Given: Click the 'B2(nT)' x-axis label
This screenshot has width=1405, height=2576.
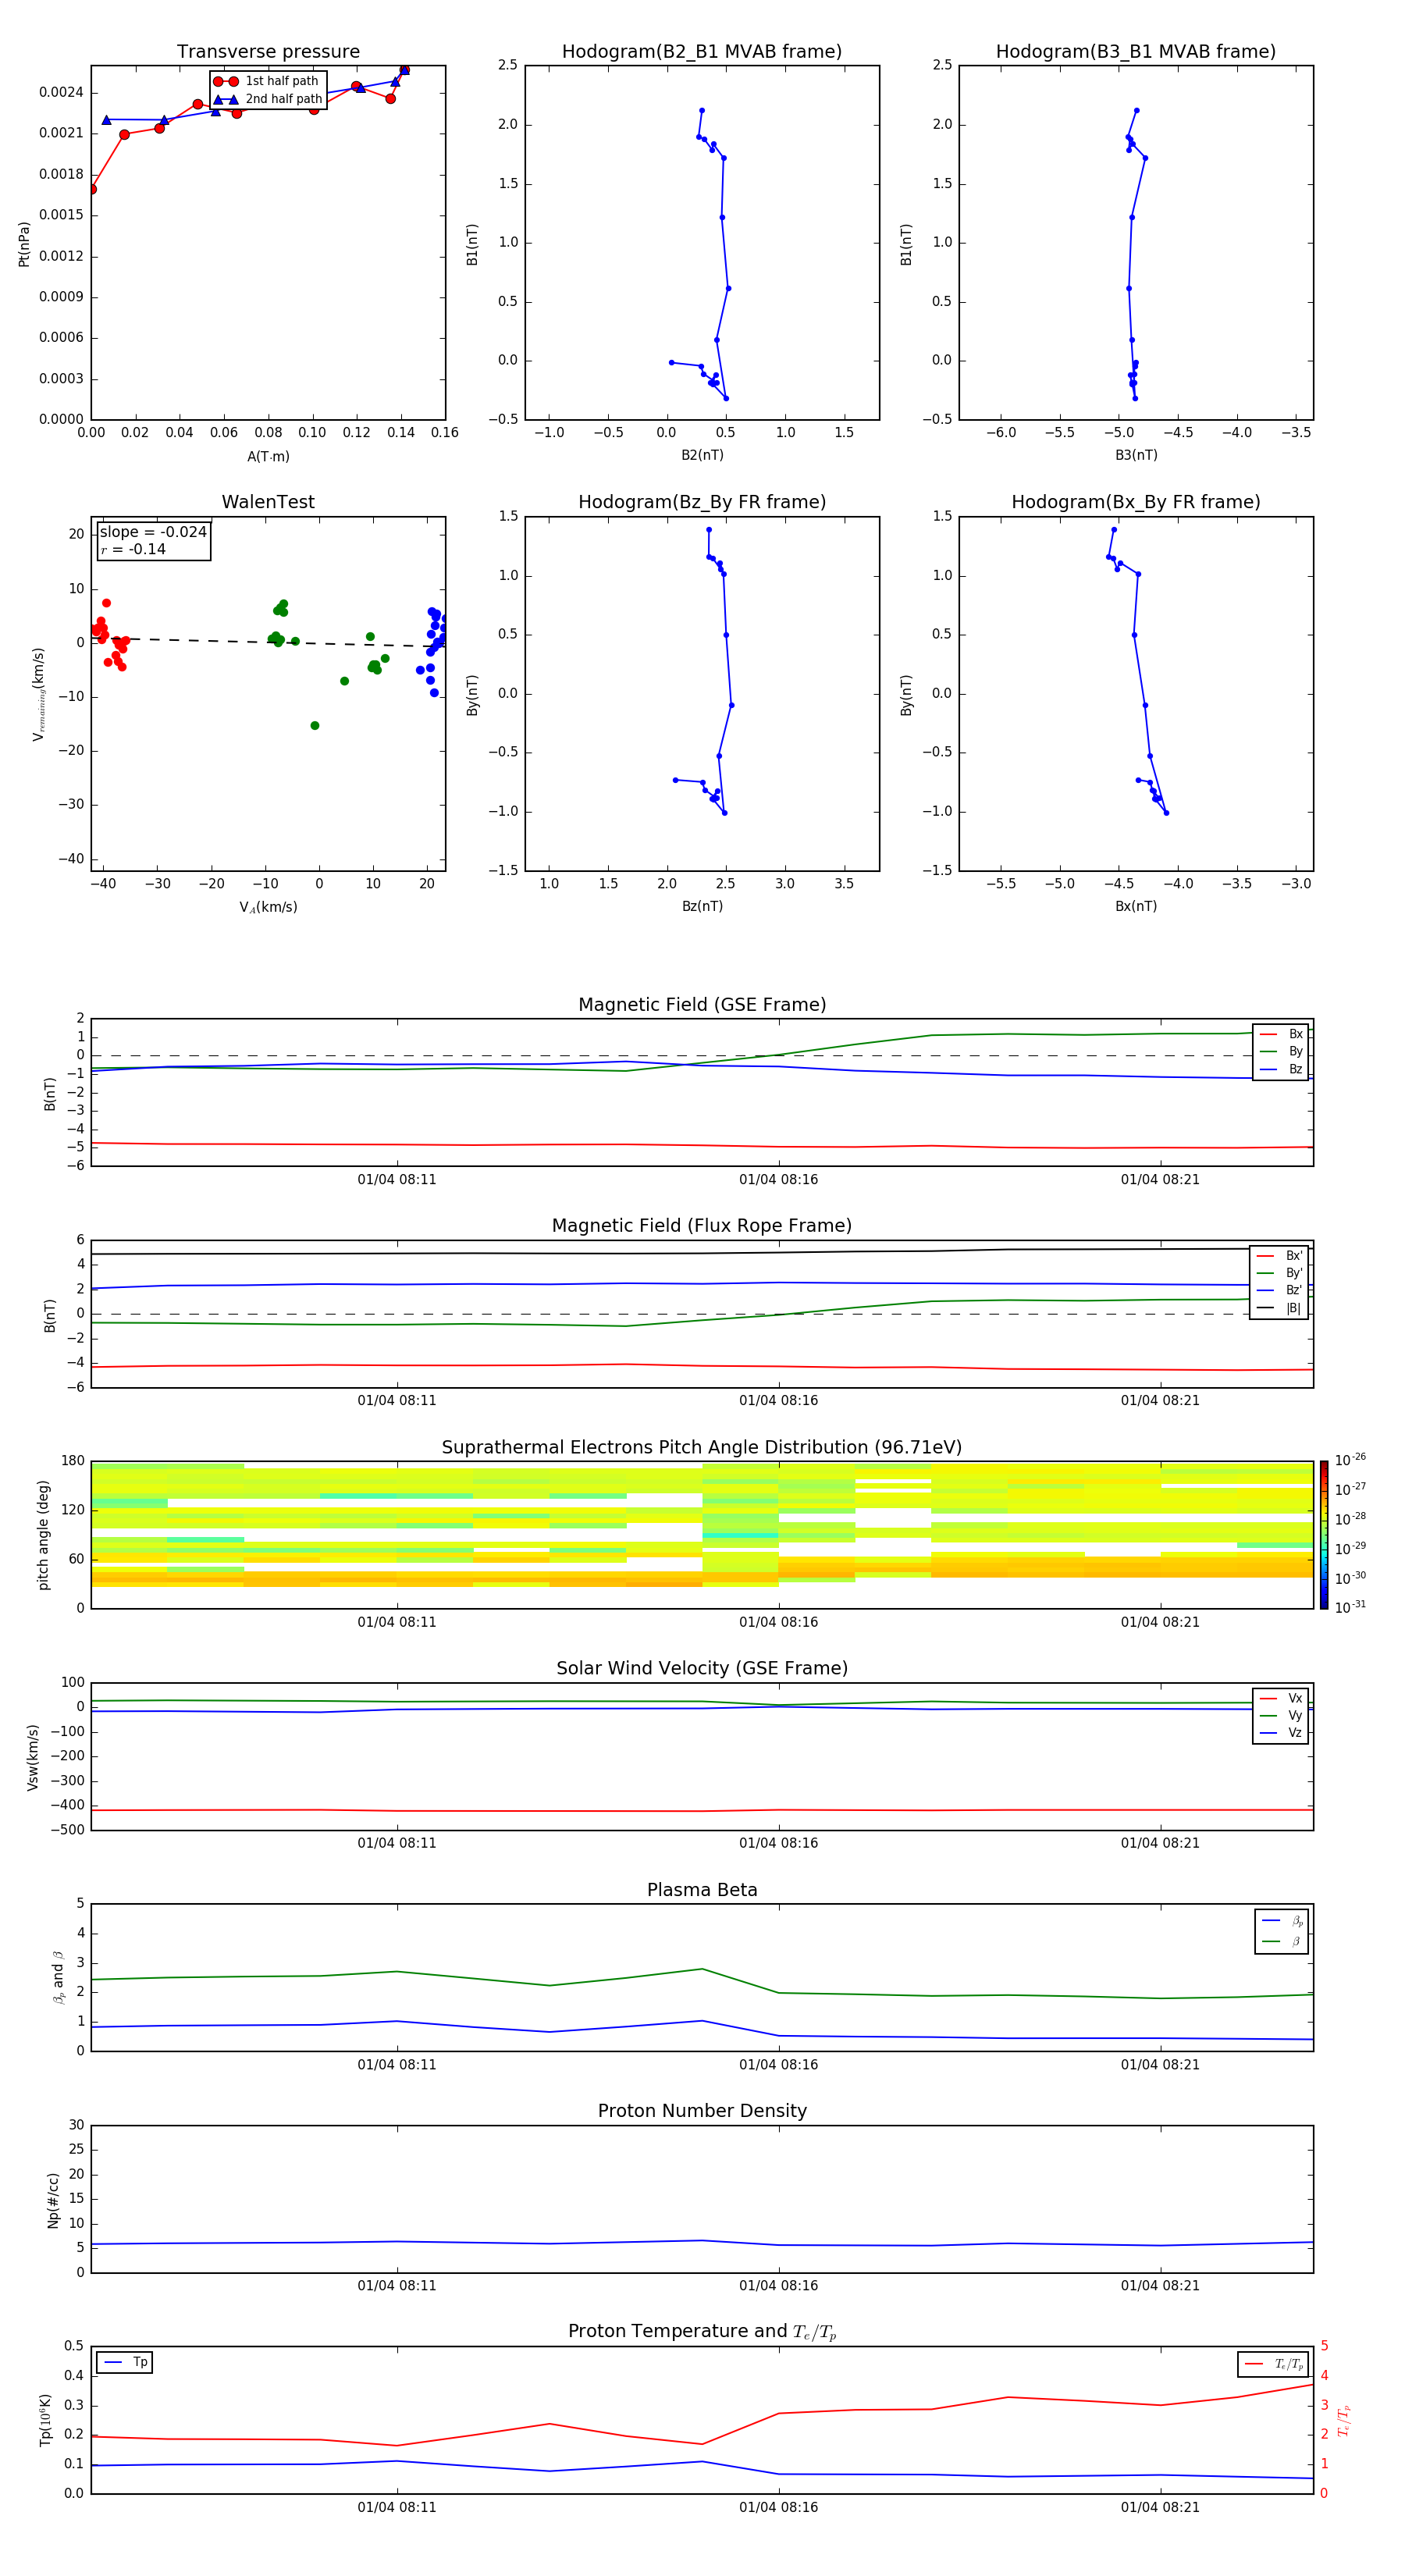Looking at the screenshot, I should click(x=702, y=455).
